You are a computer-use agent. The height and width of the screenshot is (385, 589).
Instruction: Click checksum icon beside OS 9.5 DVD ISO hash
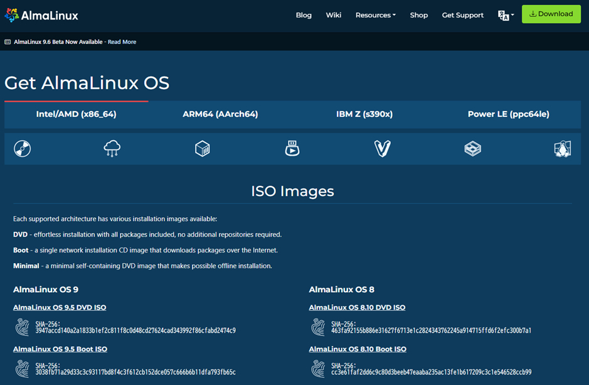coord(23,327)
